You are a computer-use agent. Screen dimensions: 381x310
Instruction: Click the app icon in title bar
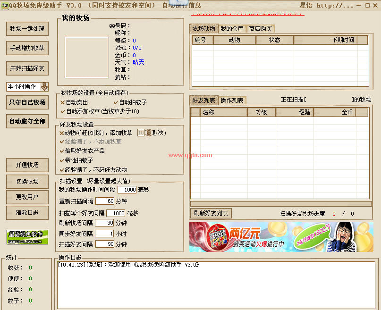click(x=5, y=6)
